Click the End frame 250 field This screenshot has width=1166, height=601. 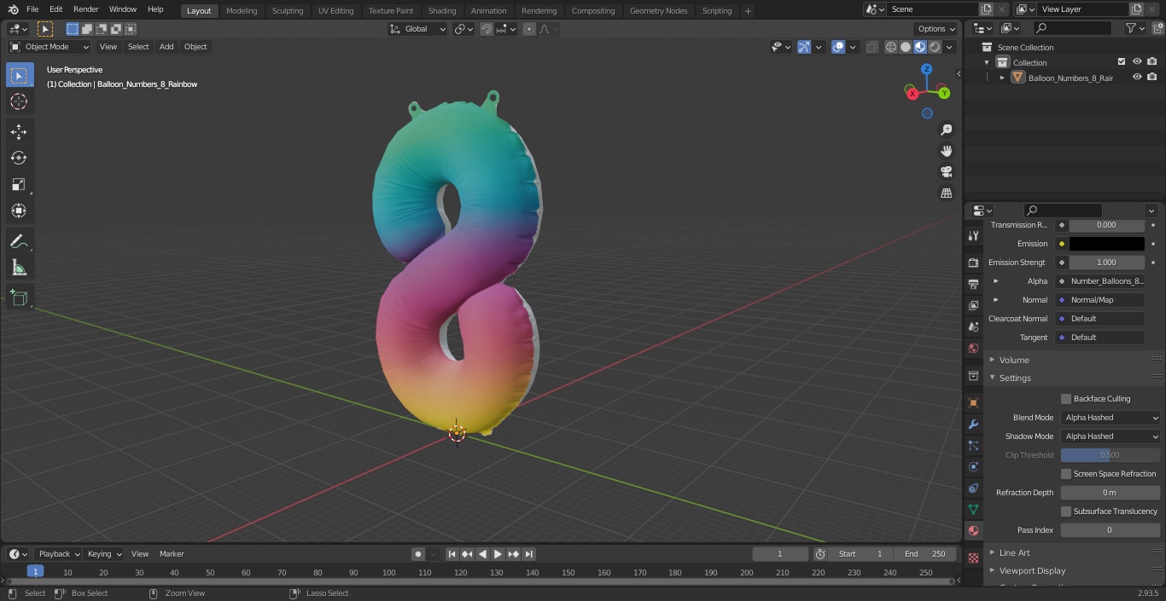(924, 554)
